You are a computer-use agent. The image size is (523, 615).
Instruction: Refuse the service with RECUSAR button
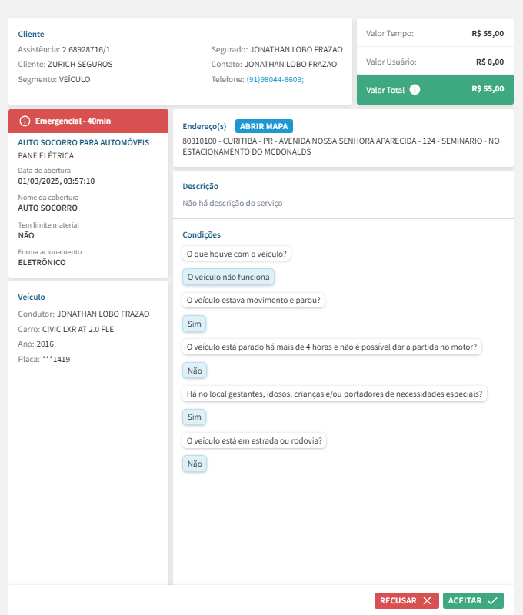point(407,600)
